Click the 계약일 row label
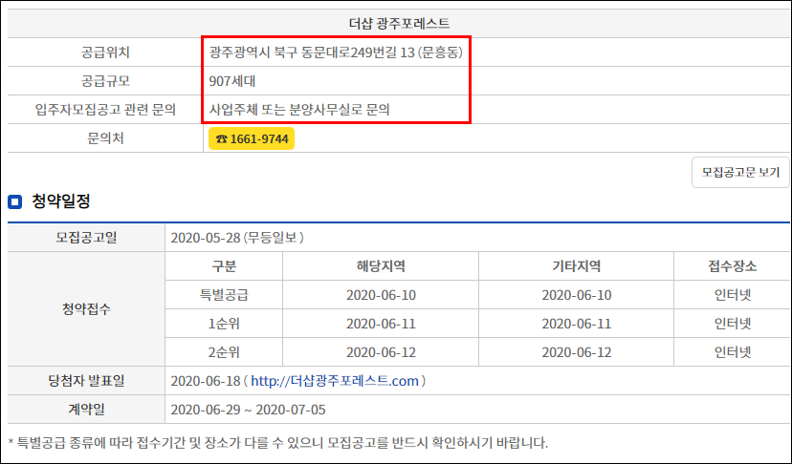This screenshot has height=464, width=792. (x=86, y=410)
